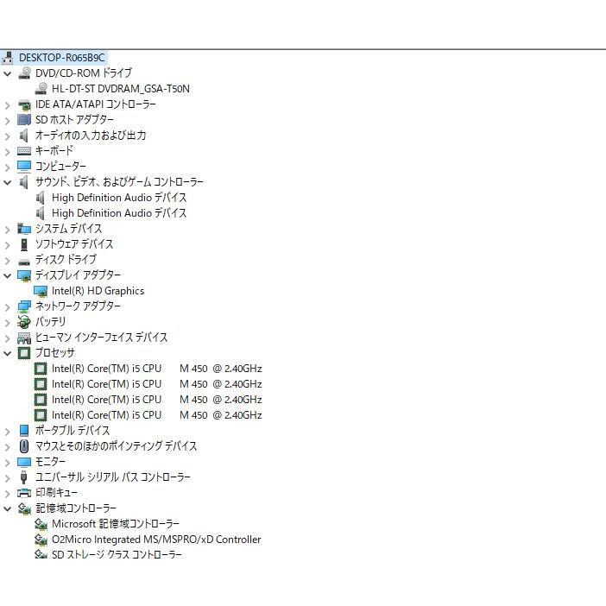Click the 印刷キュー printer icon
The width and height of the screenshot is (606, 606).
[24, 493]
